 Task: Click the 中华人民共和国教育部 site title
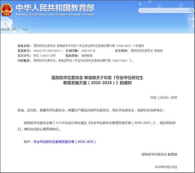click(55, 8)
